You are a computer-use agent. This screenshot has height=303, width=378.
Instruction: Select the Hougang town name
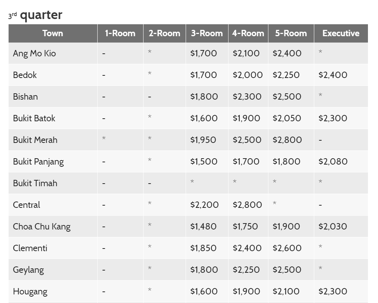pos(30,291)
